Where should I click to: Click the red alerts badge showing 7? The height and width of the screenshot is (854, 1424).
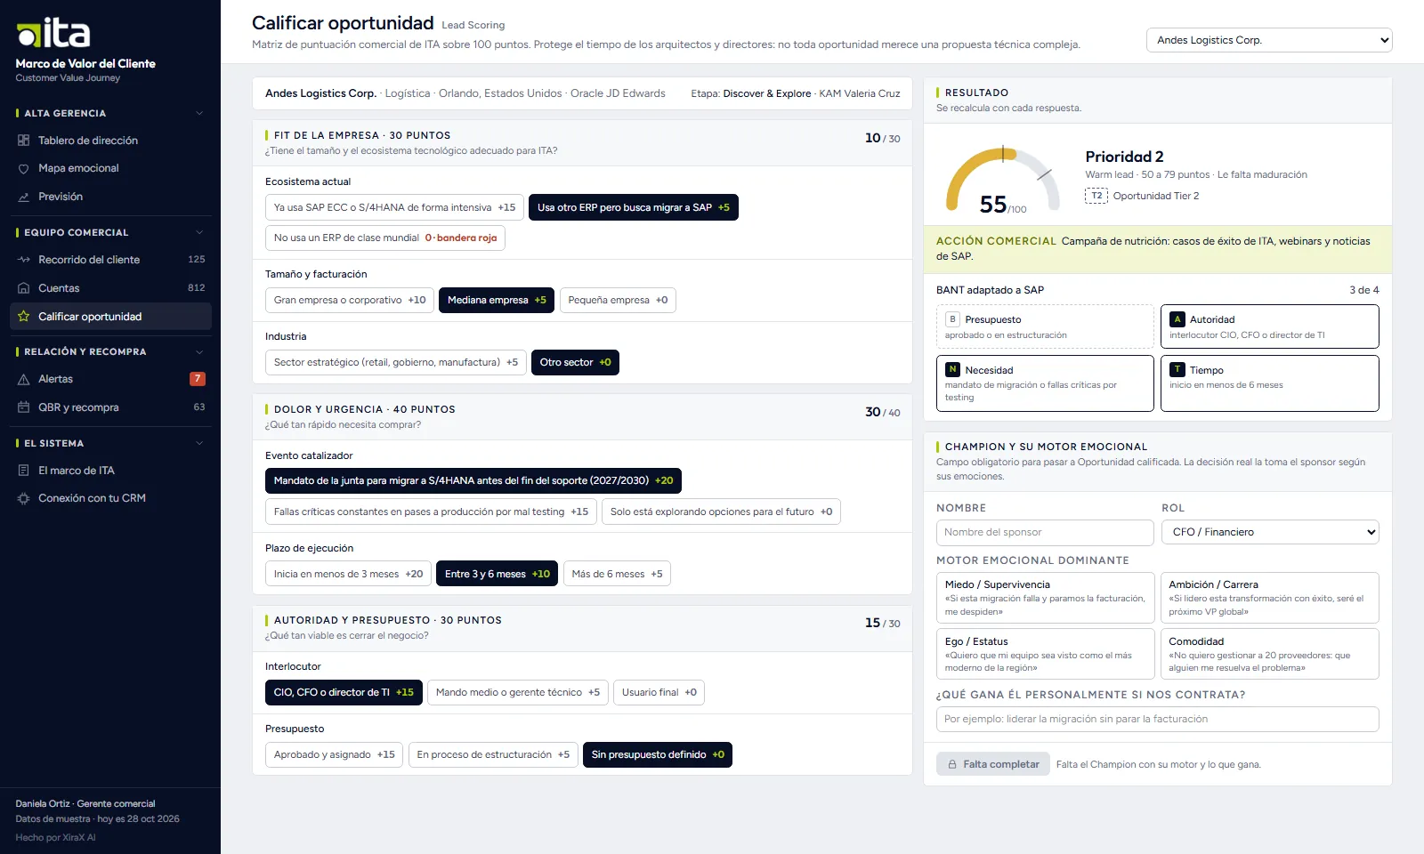[198, 379]
